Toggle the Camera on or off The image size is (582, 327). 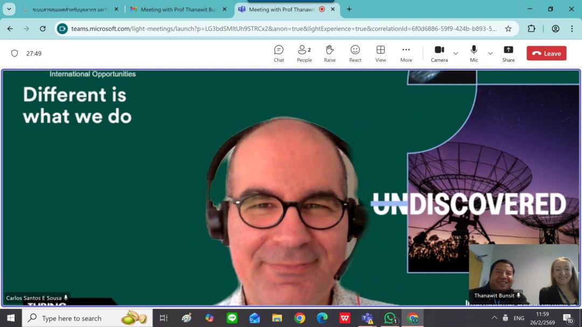439,53
